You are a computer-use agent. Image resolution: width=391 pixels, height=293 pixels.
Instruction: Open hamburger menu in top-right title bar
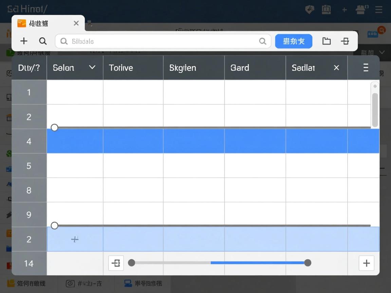[x=379, y=9]
